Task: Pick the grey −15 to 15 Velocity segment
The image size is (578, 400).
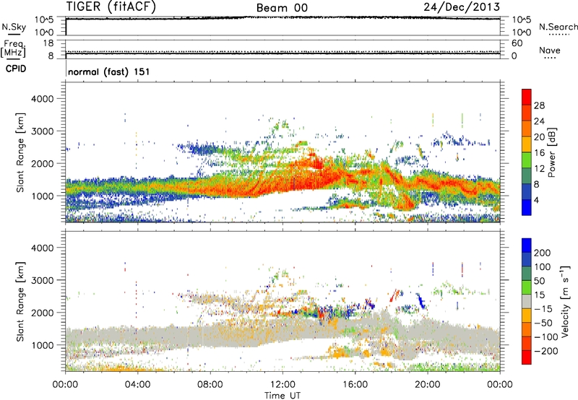Action: tap(527, 302)
